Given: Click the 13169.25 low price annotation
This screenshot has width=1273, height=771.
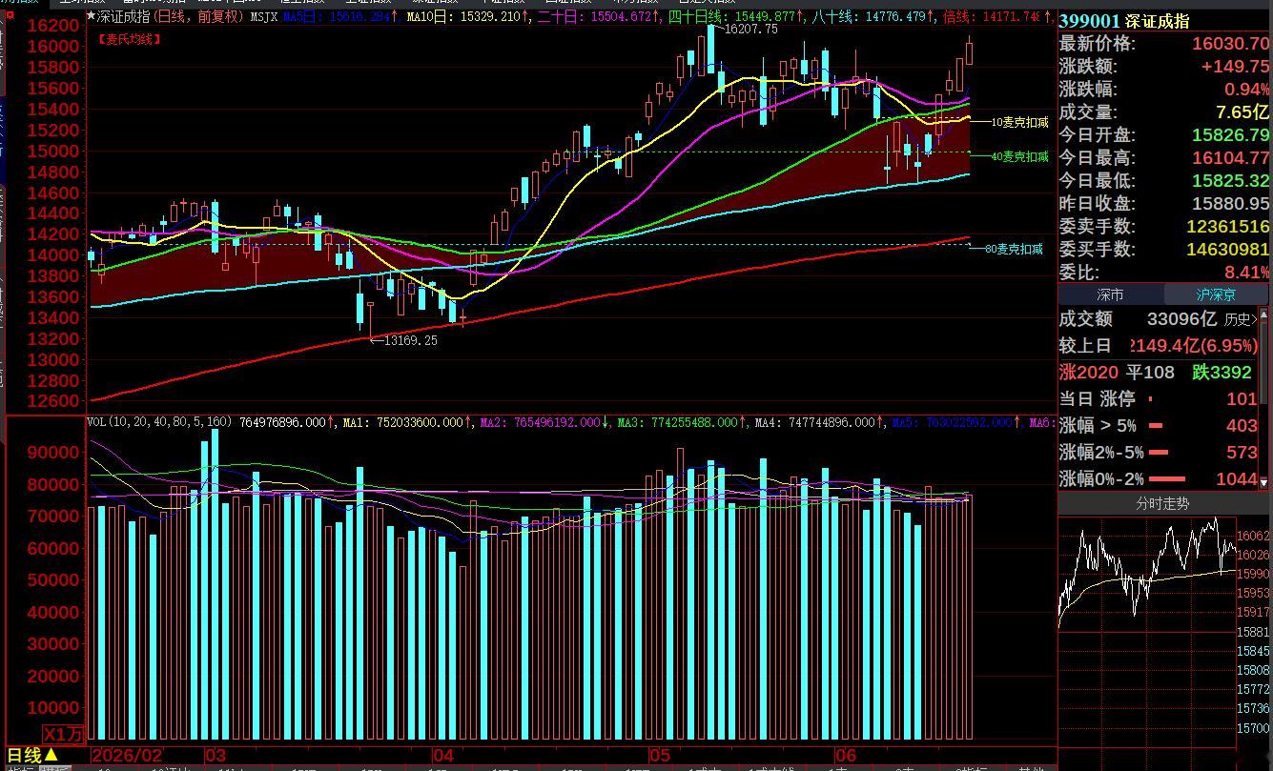Looking at the screenshot, I should coord(410,340).
